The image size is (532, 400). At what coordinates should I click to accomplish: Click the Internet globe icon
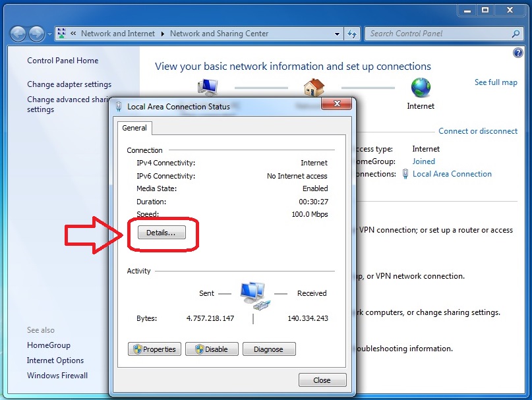coord(421,87)
